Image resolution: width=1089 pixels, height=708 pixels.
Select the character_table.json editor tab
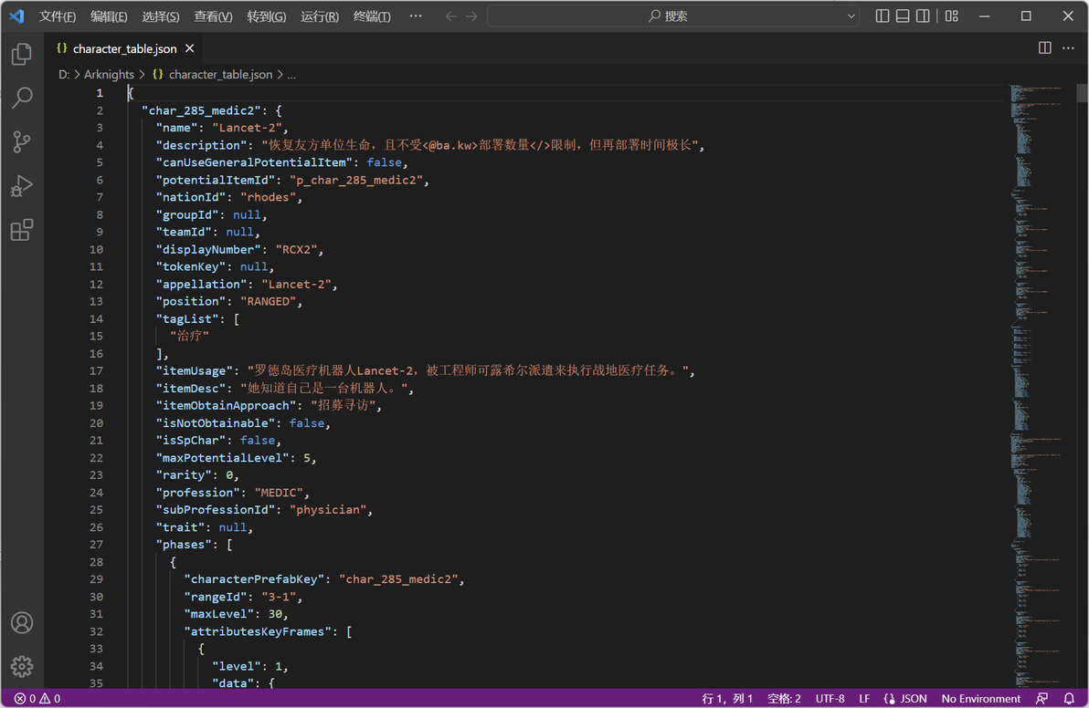coord(124,48)
